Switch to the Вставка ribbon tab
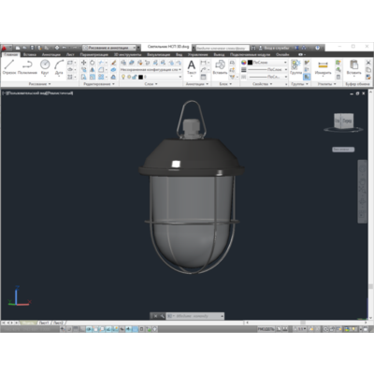The height and width of the screenshot is (374, 374). pyautogui.click(x=30, y=54)
